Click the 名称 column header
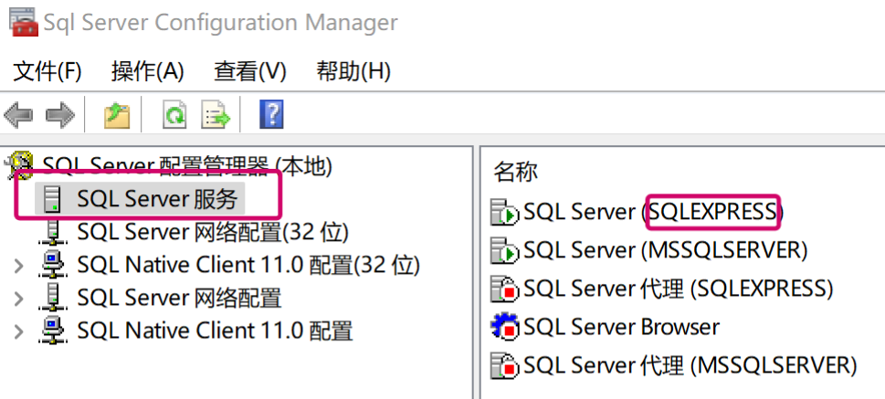The width and height of the screenshot is (885, 399). [515, 171]
